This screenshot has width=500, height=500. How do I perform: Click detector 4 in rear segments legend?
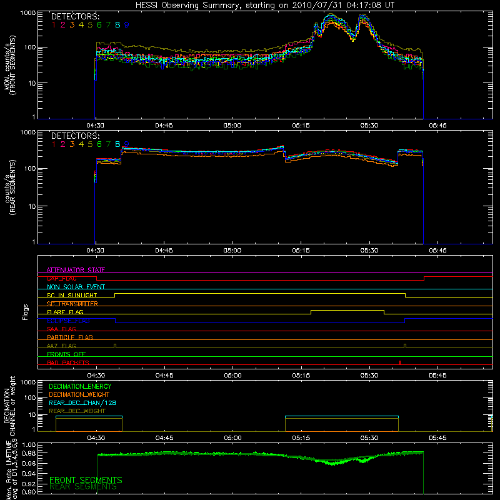pyautogui.click(x=81, y=144)
